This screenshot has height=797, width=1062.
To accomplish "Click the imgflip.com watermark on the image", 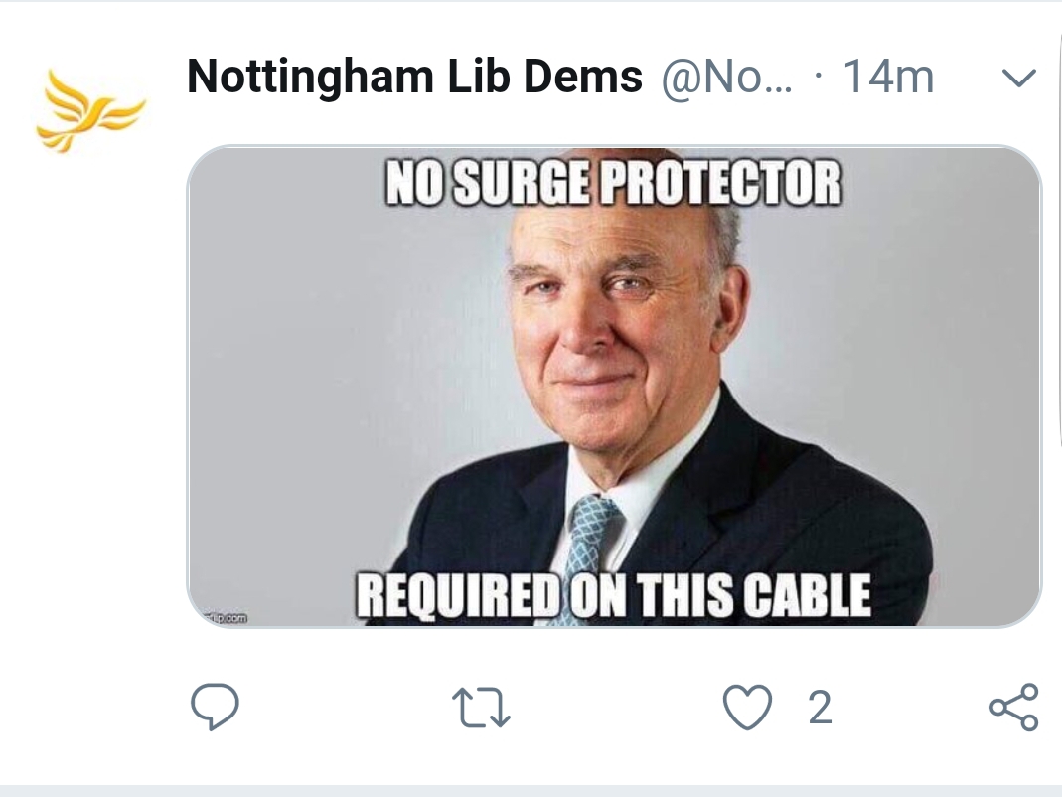I will click(226, 618).
